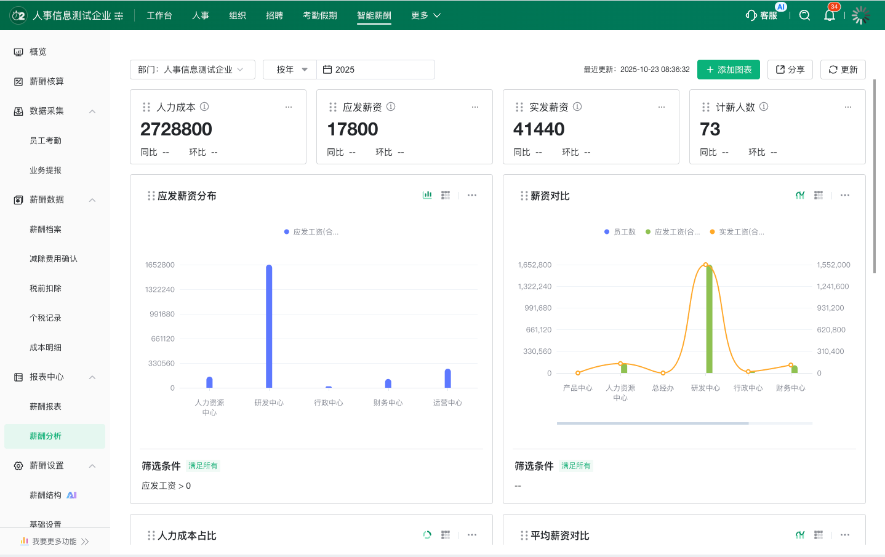Select bar chart view icon in 应发薪资分布

click(x=427, y=195)
